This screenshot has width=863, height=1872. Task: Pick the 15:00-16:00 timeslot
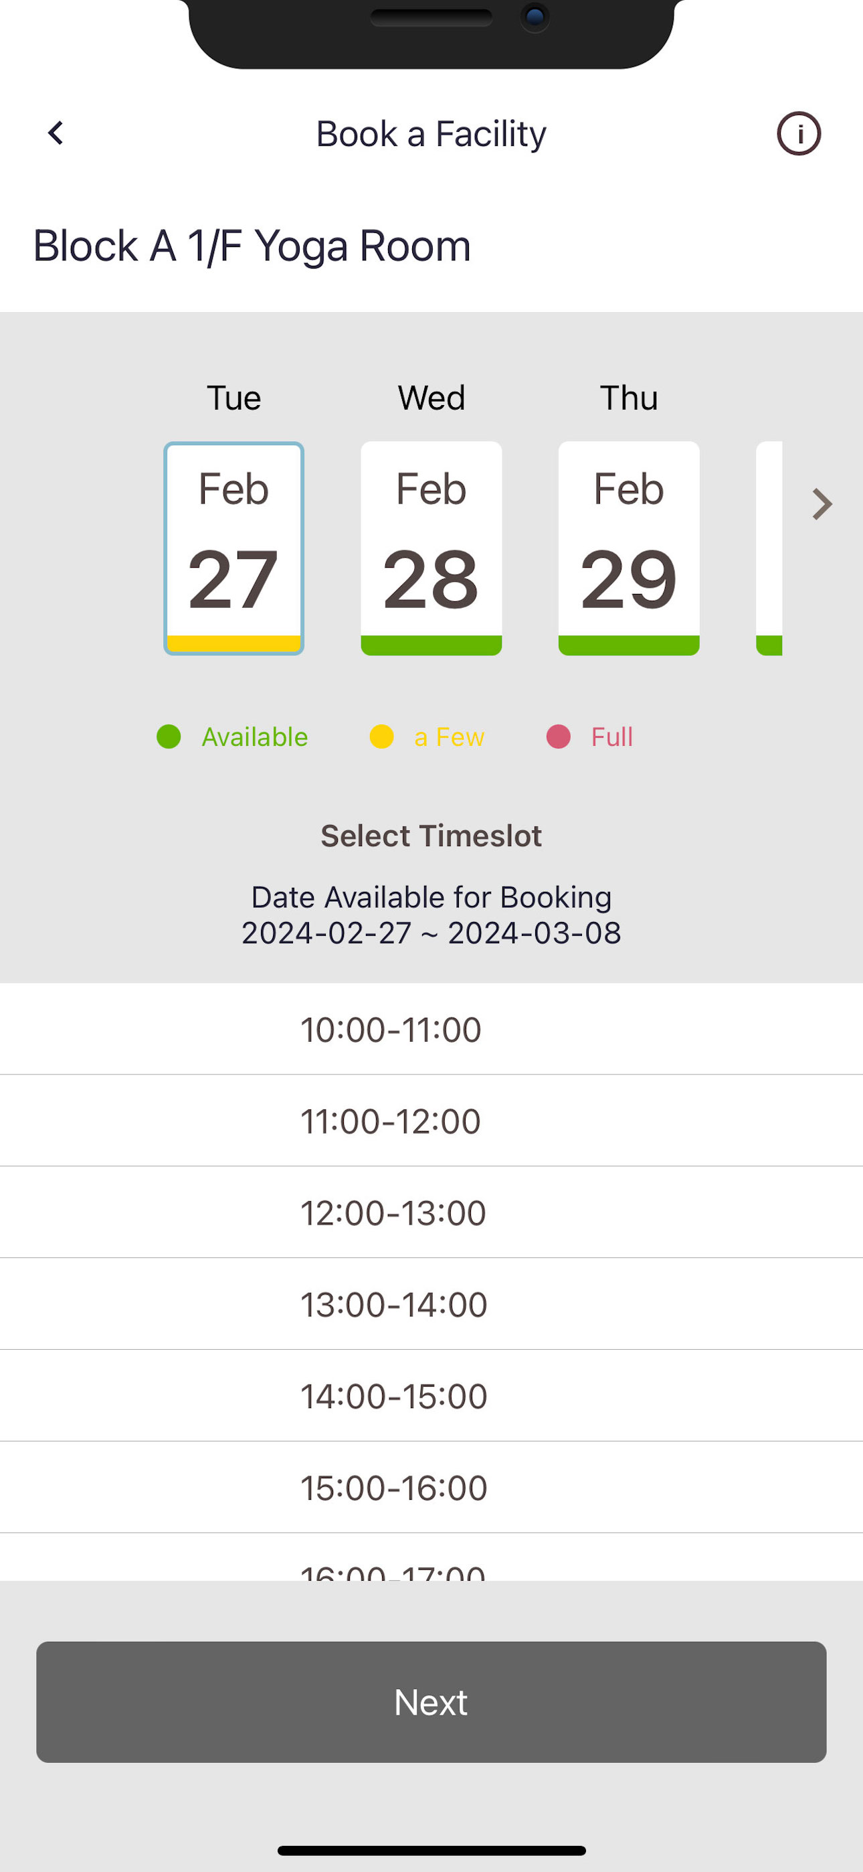coord(431,1488)
